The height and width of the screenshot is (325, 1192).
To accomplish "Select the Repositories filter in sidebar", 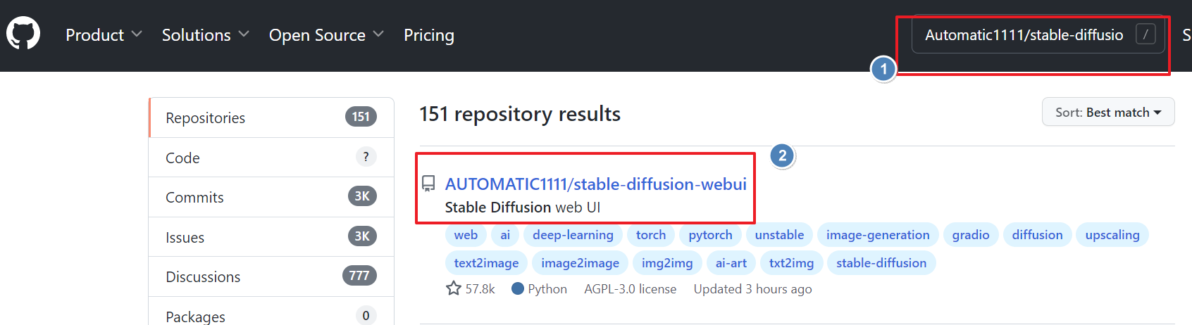I will pyautogui.click(x=271, y=117).
